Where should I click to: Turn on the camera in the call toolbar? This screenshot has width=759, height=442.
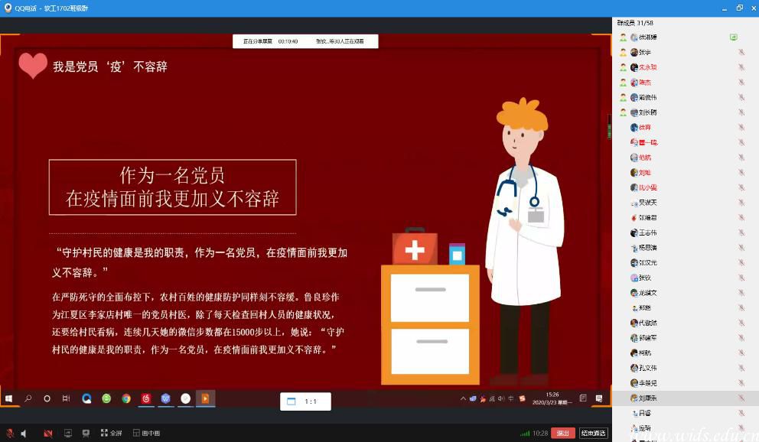coord(47,434)
